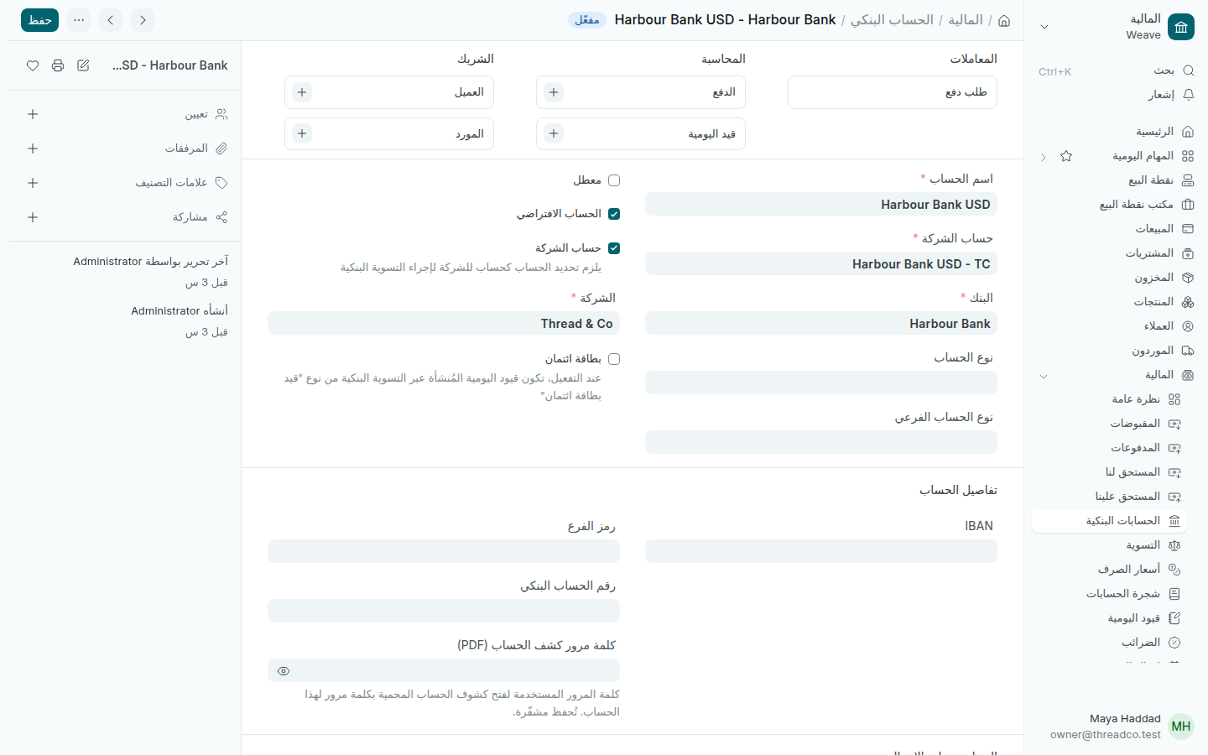Add attachment with plus next to المرفقات

pos(33,148)
